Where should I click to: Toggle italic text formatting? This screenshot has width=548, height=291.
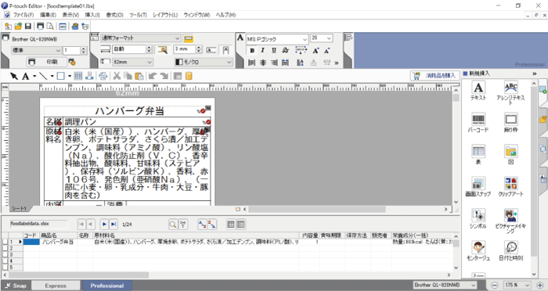tap(263, 50)
